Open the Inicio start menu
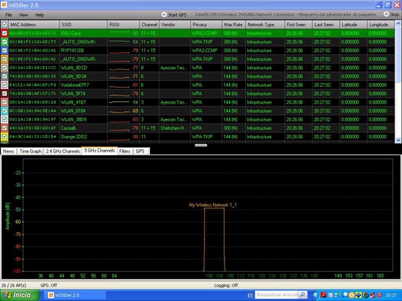 click(19, 295)
